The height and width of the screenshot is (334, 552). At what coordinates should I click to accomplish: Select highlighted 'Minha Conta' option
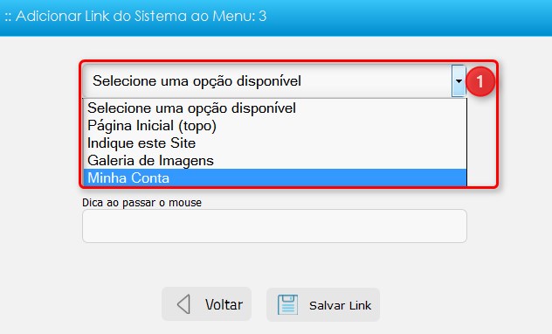[x=275, y=177]
